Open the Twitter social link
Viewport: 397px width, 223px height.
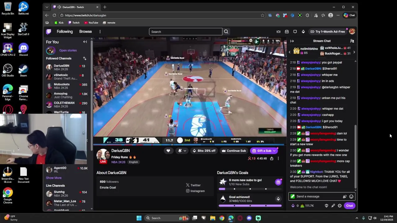point(193,185)
